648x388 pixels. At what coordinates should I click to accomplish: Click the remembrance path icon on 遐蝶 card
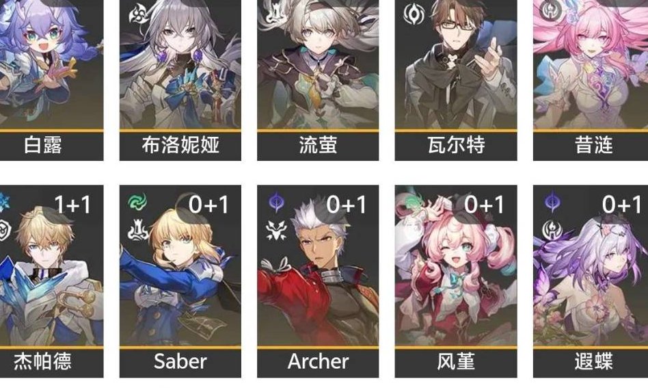click(x=552, y=229)
